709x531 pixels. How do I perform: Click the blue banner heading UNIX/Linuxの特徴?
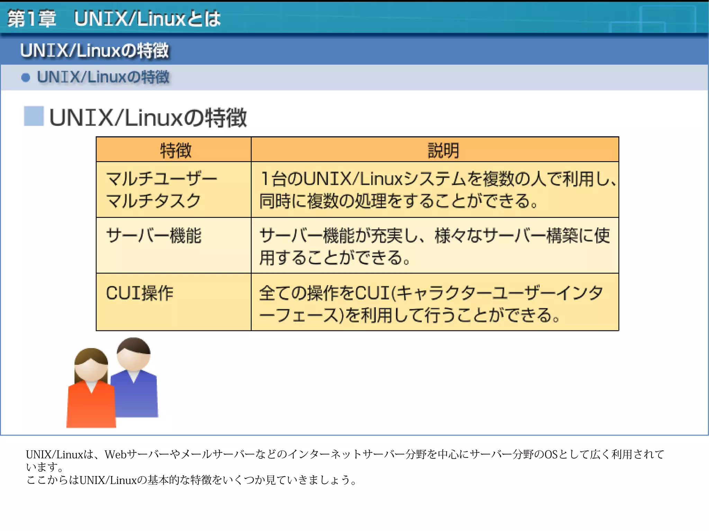(x=95, y=51)
